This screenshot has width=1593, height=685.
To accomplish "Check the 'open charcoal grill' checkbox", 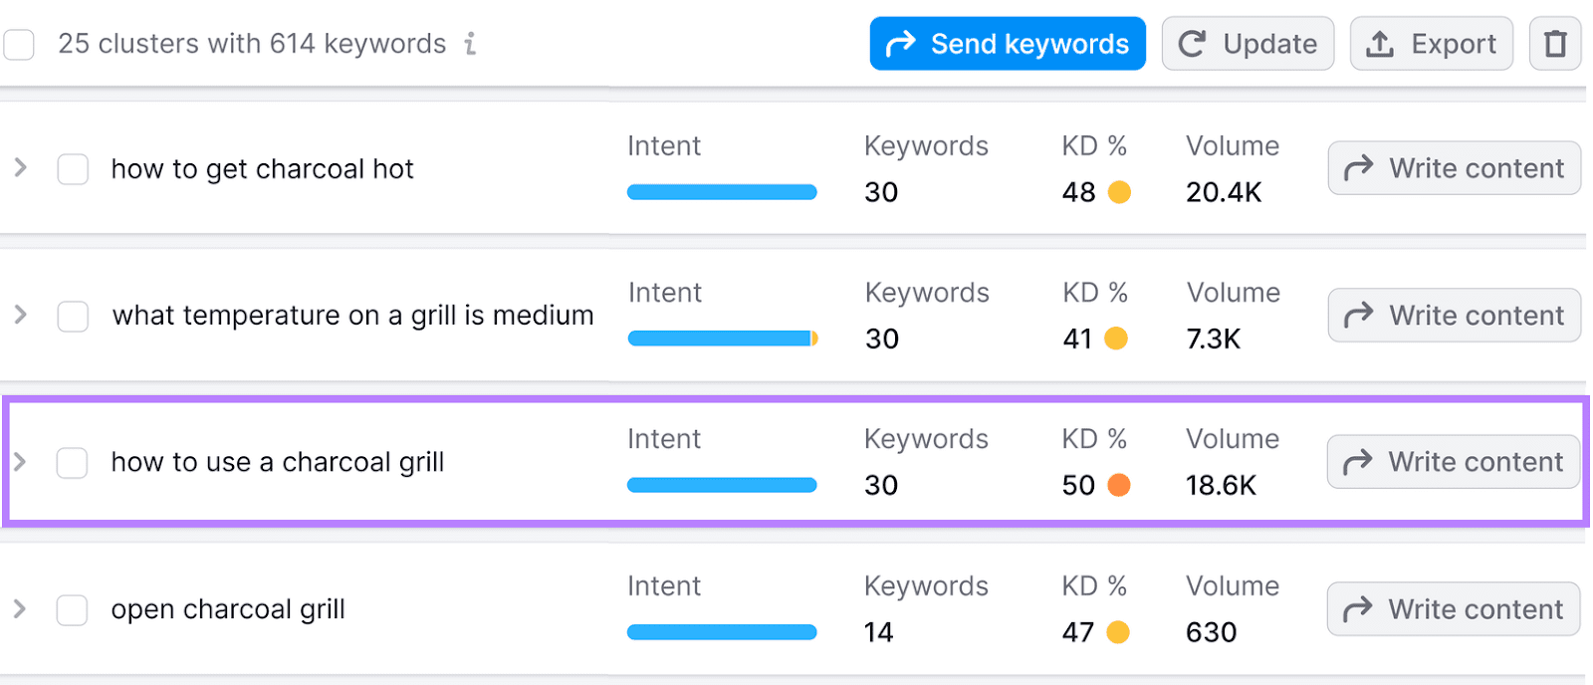I will tap(72, 610).
